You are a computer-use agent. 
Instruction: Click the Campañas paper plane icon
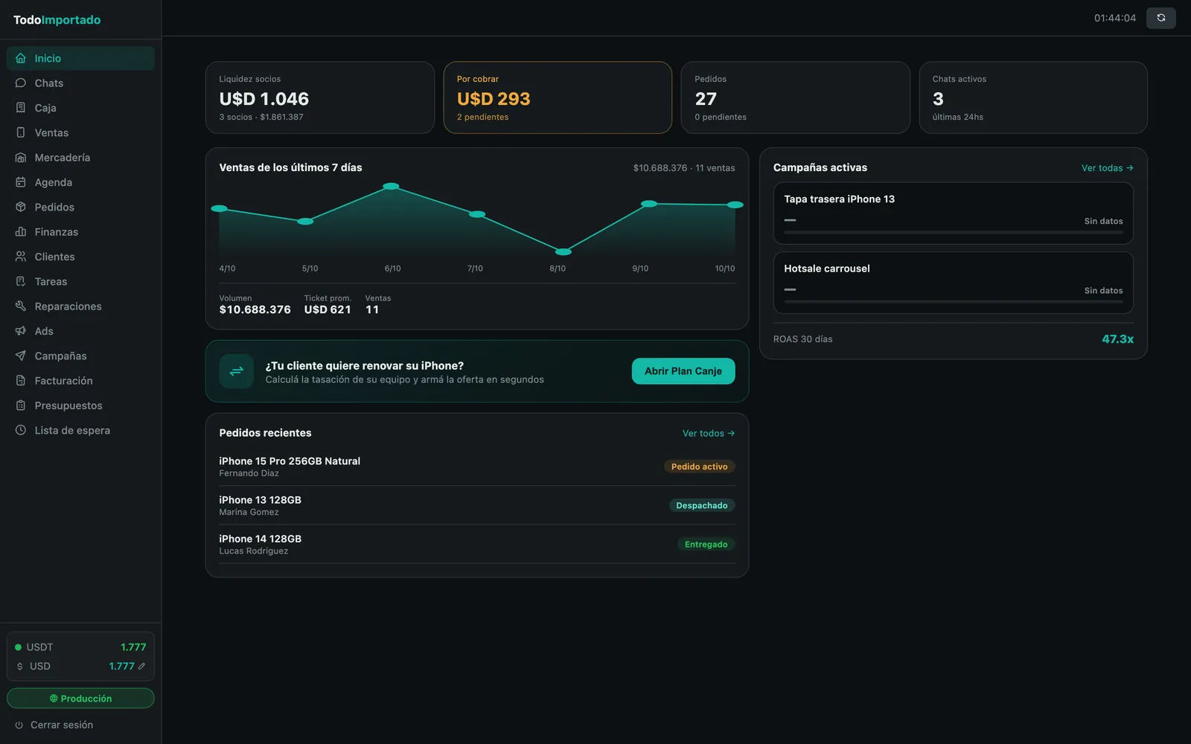point(21,356)
